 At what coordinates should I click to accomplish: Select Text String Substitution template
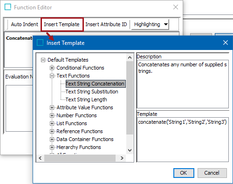point(92,92)
